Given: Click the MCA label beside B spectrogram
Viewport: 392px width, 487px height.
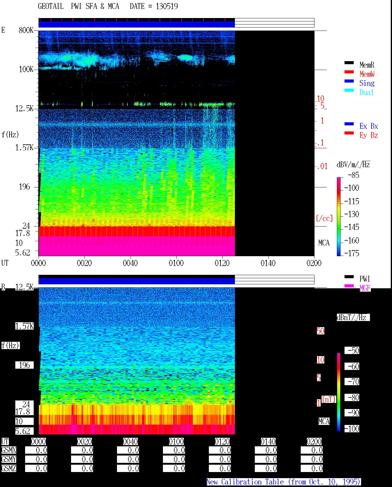Looking at the screenshot, I should coord(324,421).
